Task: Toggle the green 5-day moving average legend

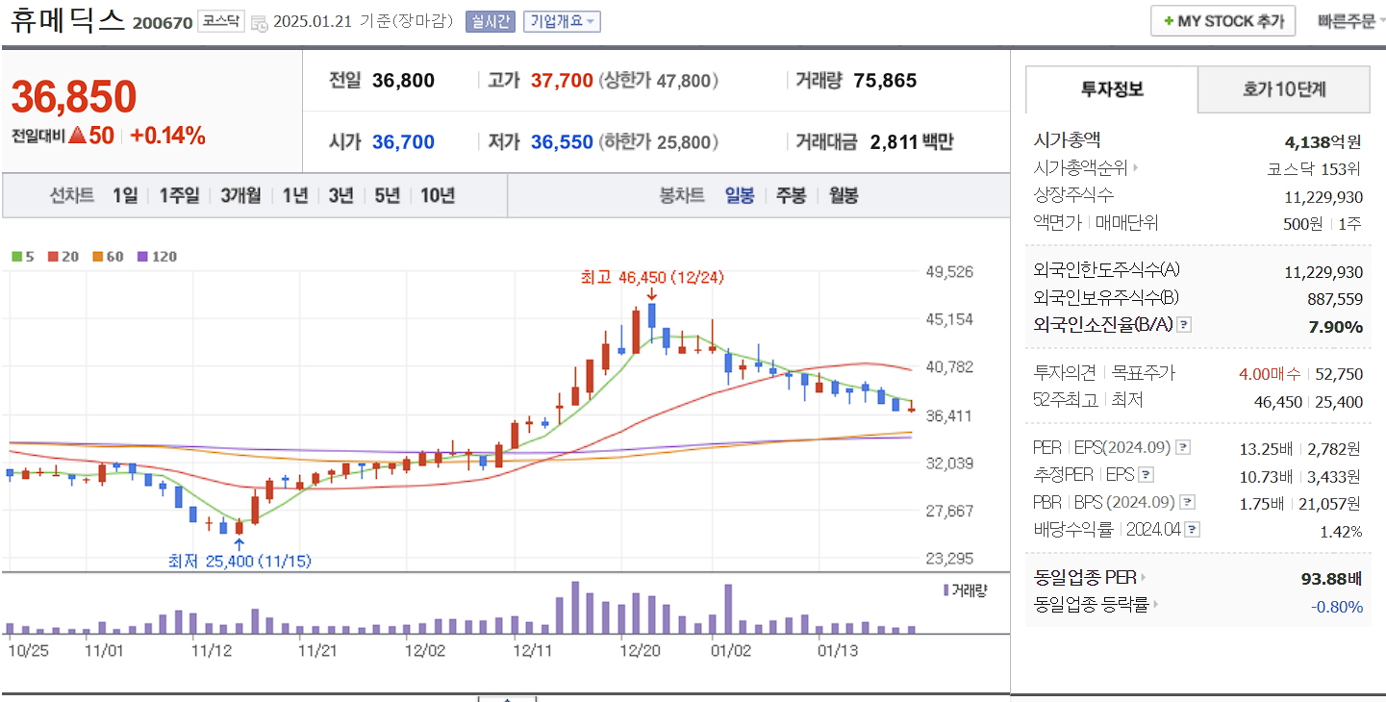Action: coord(24,257)
